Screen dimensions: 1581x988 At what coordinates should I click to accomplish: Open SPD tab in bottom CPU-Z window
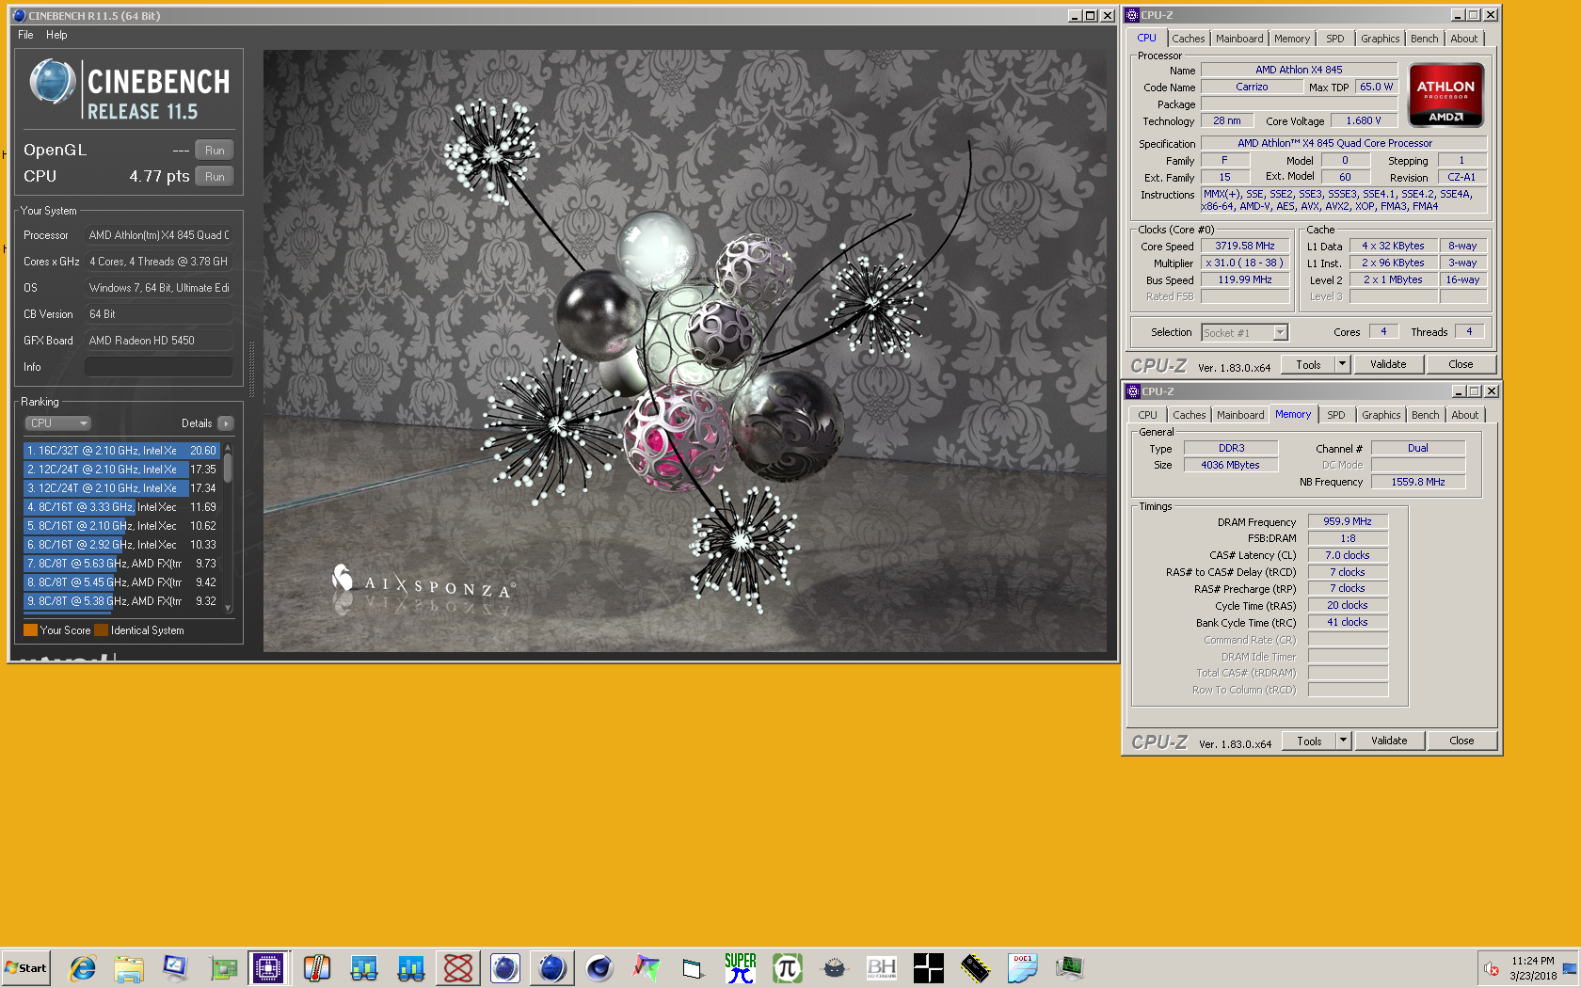point(1336,415)
